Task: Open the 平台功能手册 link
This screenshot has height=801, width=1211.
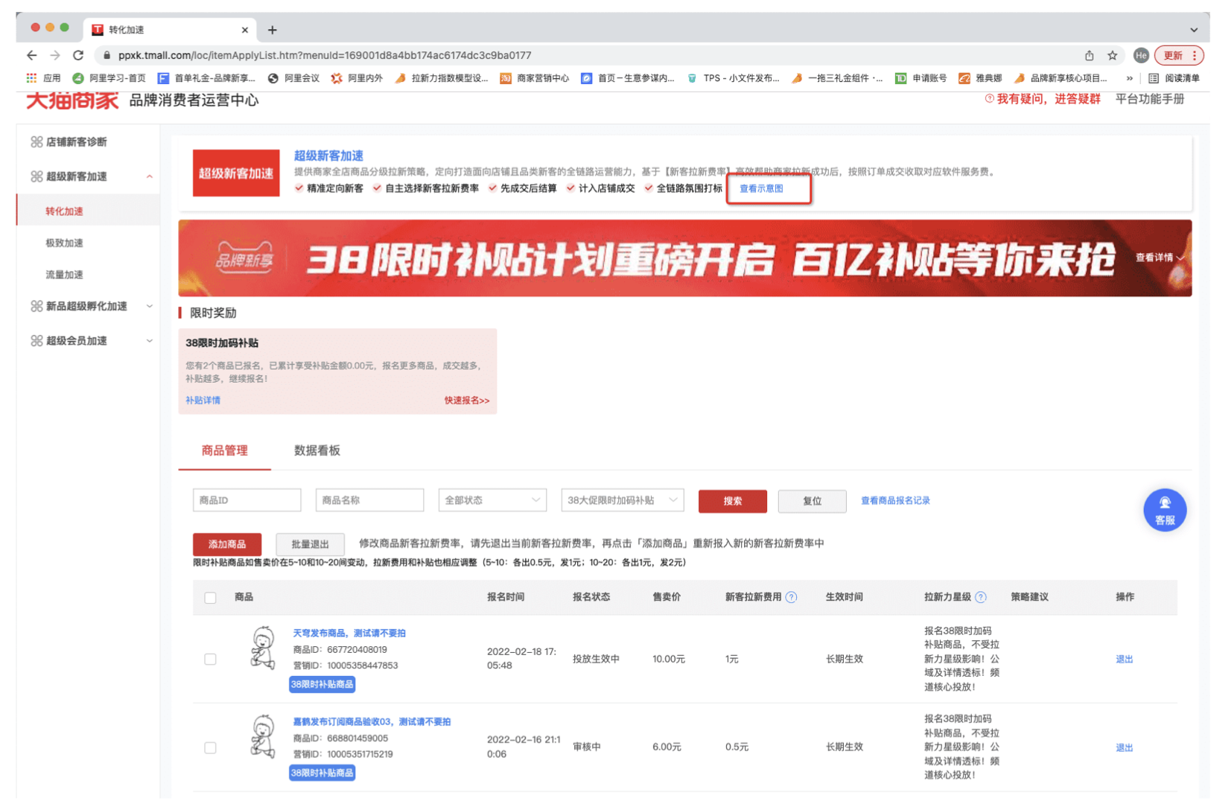Action: (1149, 99)
